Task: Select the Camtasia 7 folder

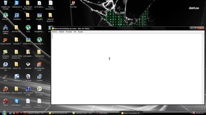Action: 17,41
